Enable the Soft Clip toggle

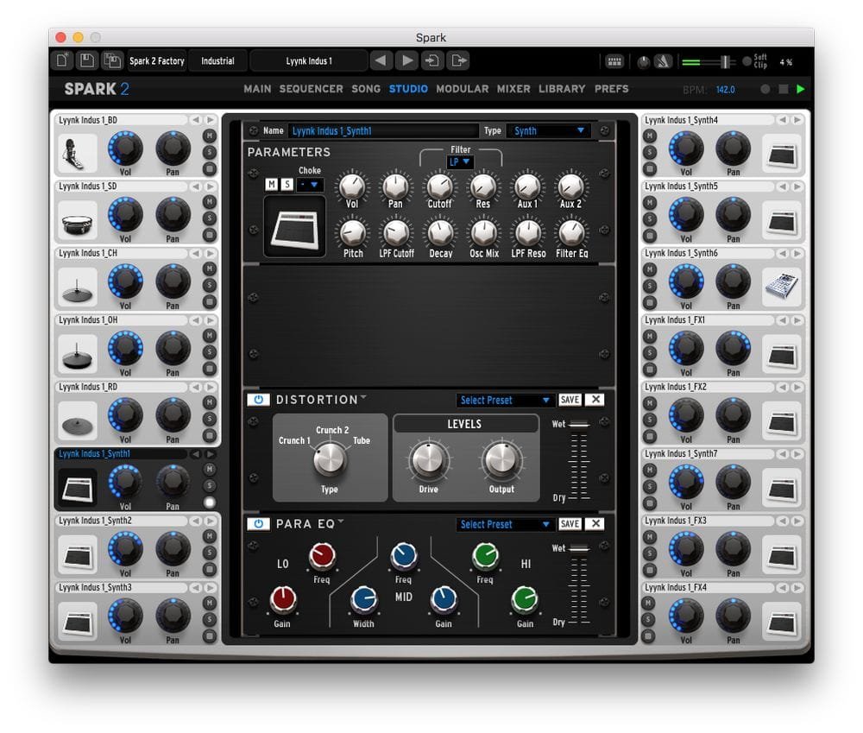747,60
